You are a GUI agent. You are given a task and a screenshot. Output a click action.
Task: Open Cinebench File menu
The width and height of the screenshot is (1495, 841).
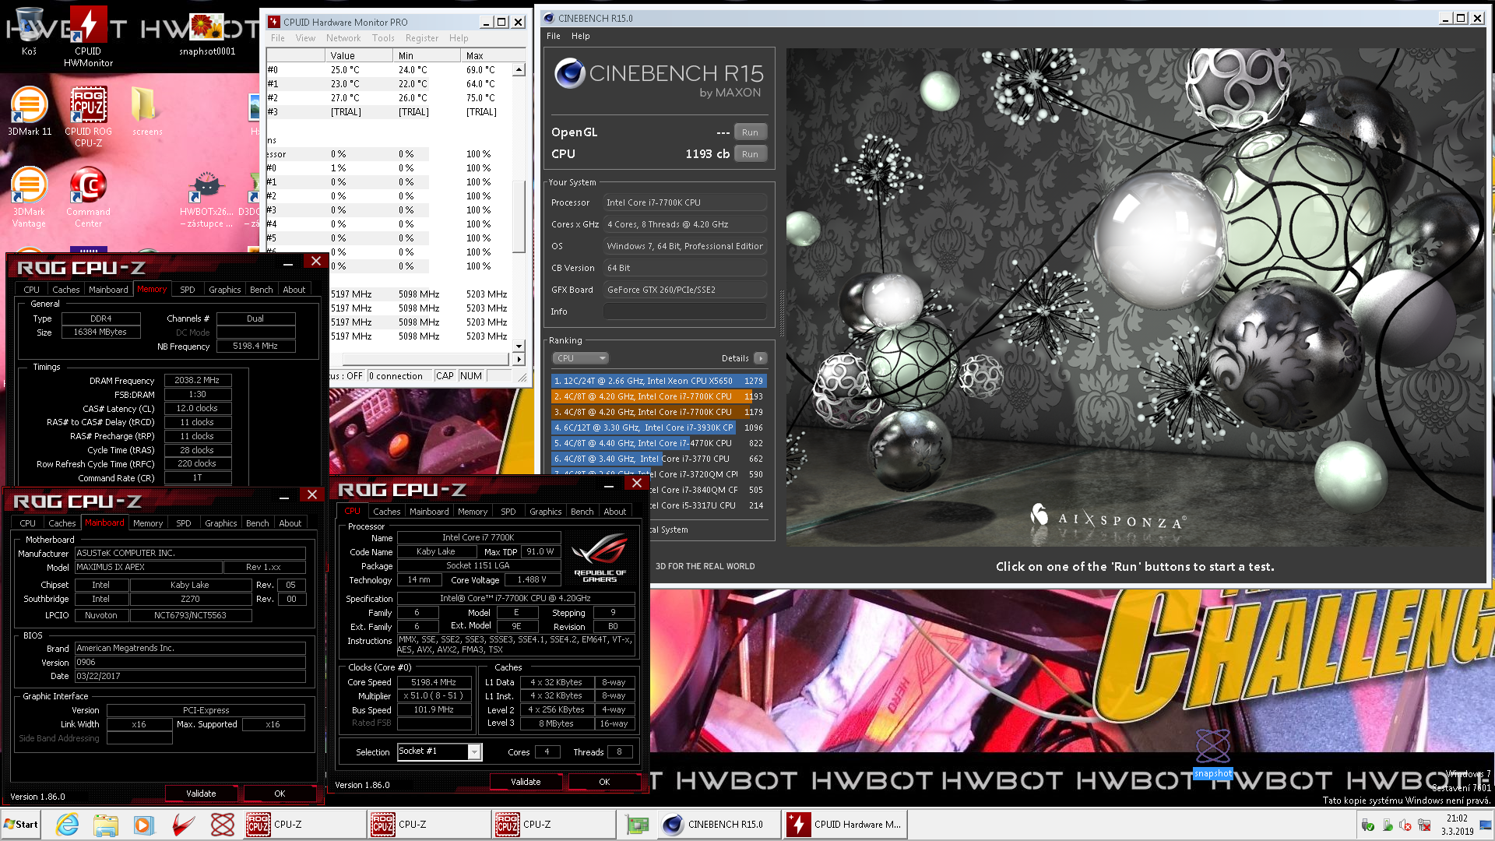coord(554,36)
